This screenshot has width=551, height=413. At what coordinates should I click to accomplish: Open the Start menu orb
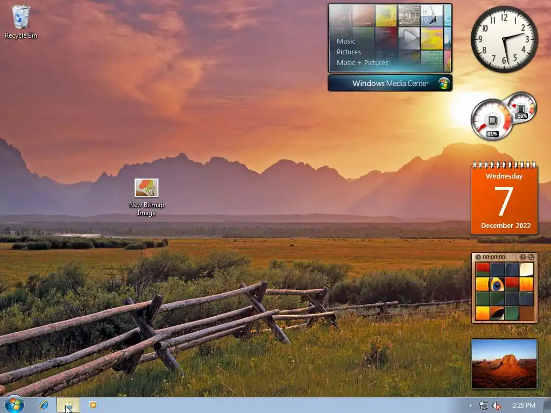14,404
